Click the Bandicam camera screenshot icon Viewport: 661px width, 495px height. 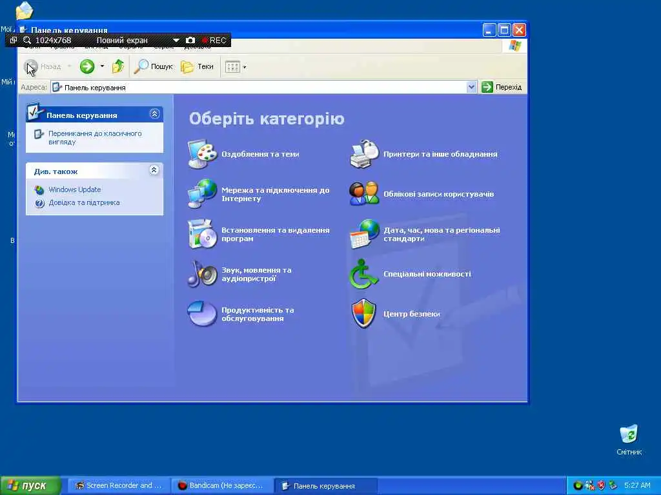pyautogui.click(x=190, y=40)
